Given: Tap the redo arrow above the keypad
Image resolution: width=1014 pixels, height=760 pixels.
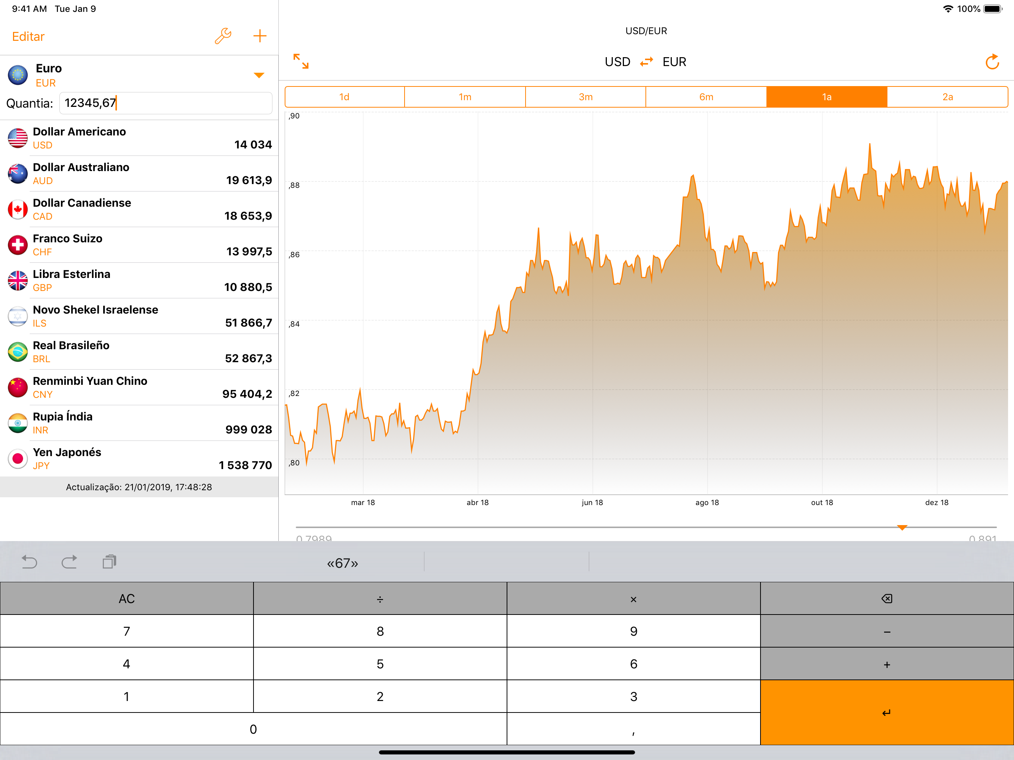Looking at the screenshot, I should [69, 561].
